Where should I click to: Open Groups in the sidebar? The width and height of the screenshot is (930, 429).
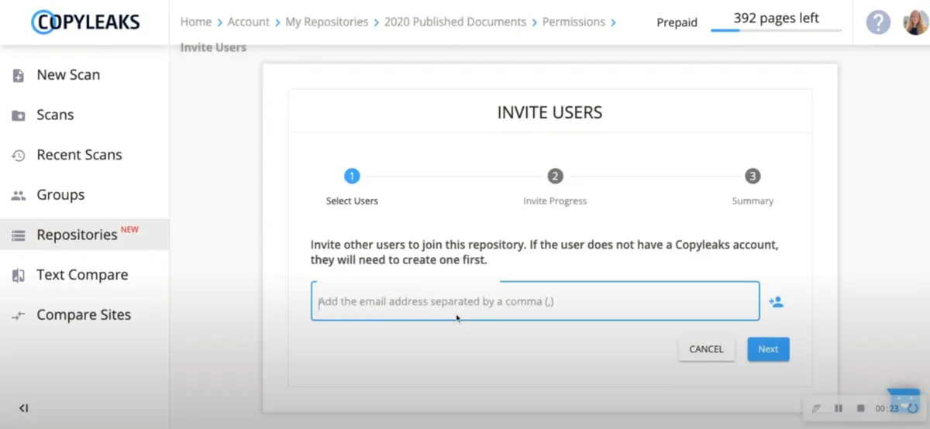pyautogui.click(x=60, y=195)
